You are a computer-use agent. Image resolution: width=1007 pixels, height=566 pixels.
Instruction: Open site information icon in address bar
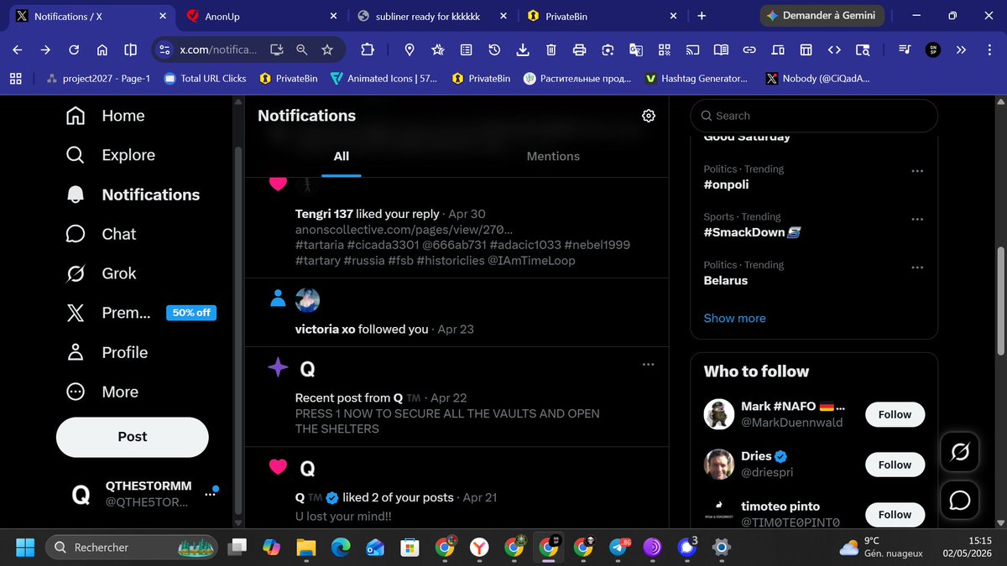click(x=164, y=49)
